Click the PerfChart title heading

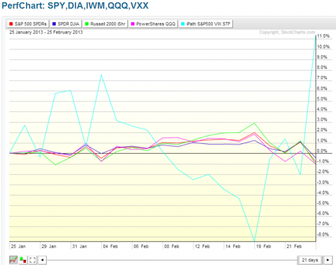click(x=75, y=5)
